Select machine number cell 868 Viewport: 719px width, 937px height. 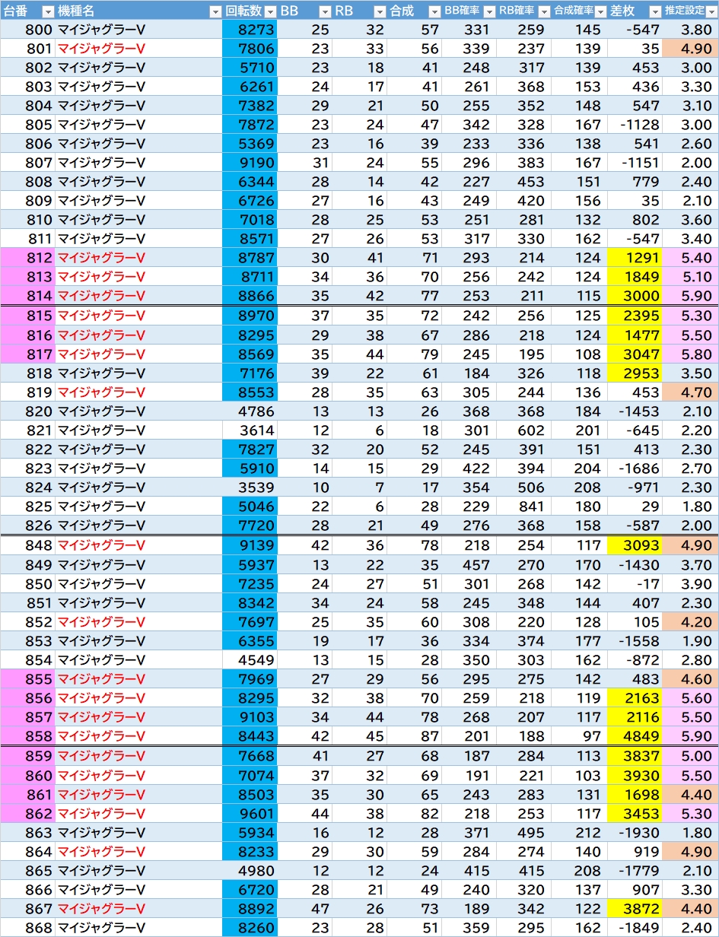(x=27, y=928)
